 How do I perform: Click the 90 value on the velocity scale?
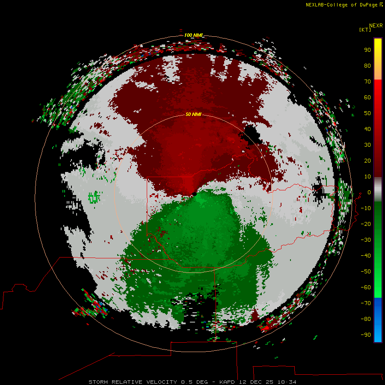pos(367,50)
